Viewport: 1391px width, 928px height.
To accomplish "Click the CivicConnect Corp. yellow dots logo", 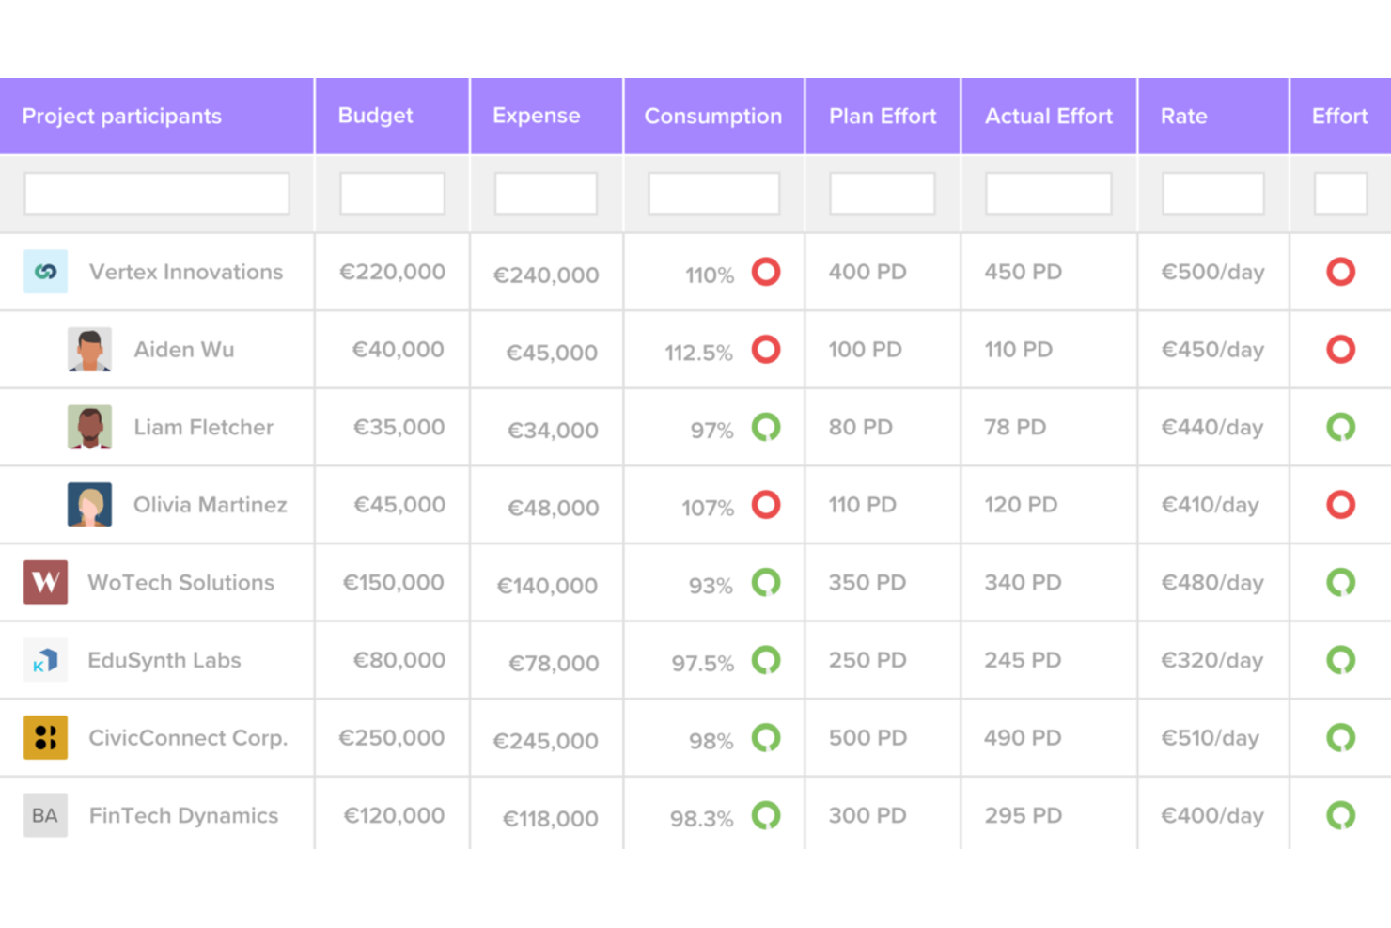I will [x=45, y=737].
